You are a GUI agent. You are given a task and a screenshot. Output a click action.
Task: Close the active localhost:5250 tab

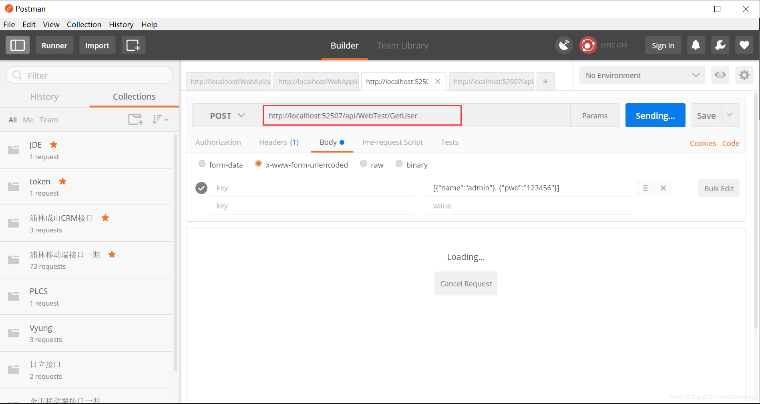438,81
